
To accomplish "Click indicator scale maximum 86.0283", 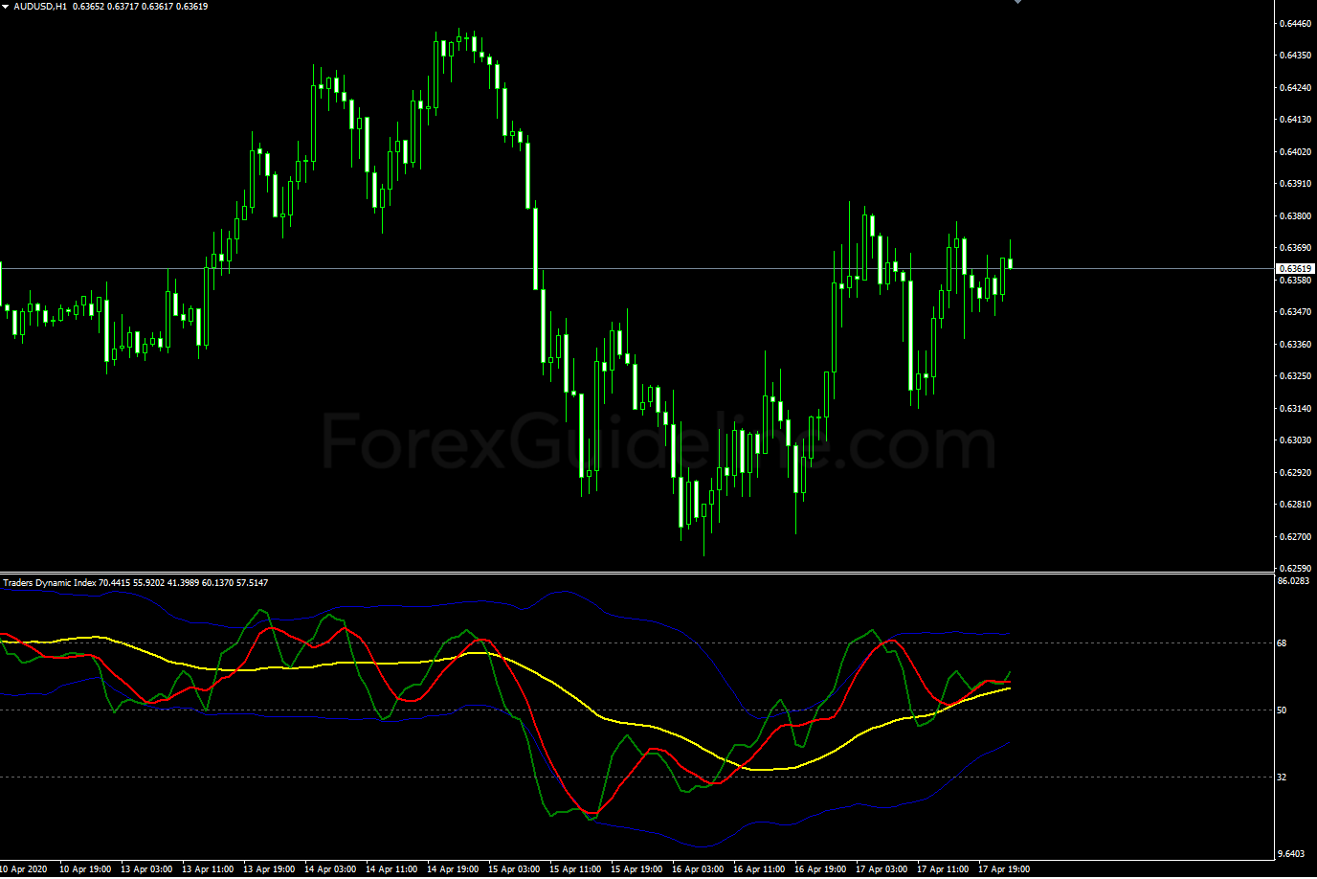I will (1294, 581).
